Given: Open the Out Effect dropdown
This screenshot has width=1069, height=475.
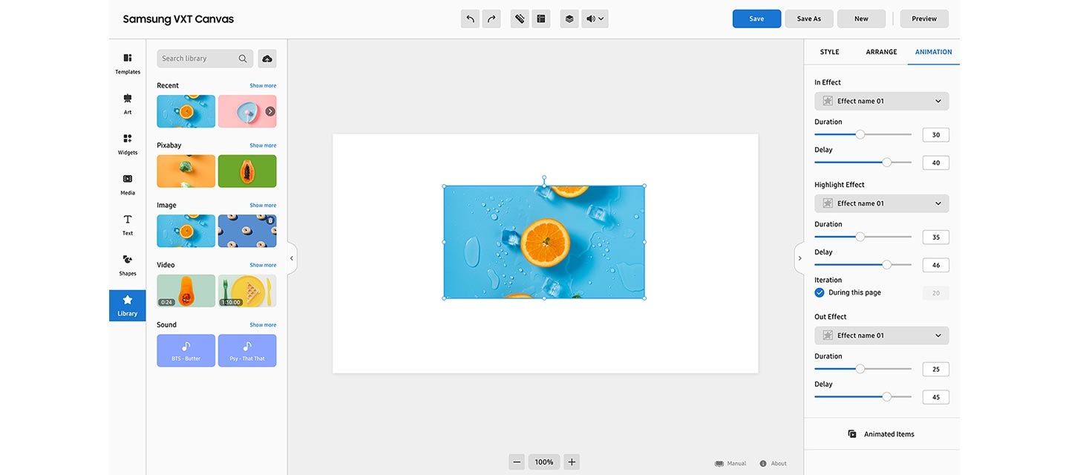Looking at the screenshot, I should click(881, 335).
